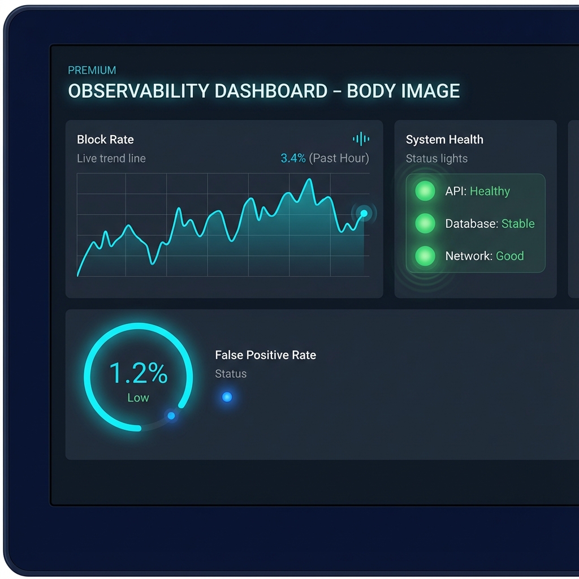Click the "Live trend line" subtitle
This screenshot has width=579, height=579.
pos(111,158)
